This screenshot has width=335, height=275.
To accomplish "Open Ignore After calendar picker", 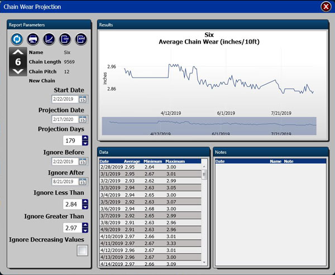I will [83, 182].
